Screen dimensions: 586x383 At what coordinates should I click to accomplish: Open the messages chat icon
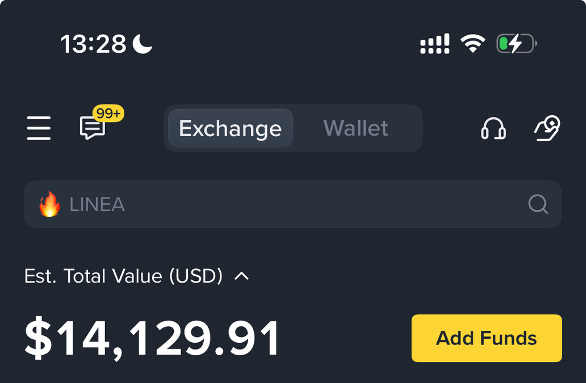point(93,128)
